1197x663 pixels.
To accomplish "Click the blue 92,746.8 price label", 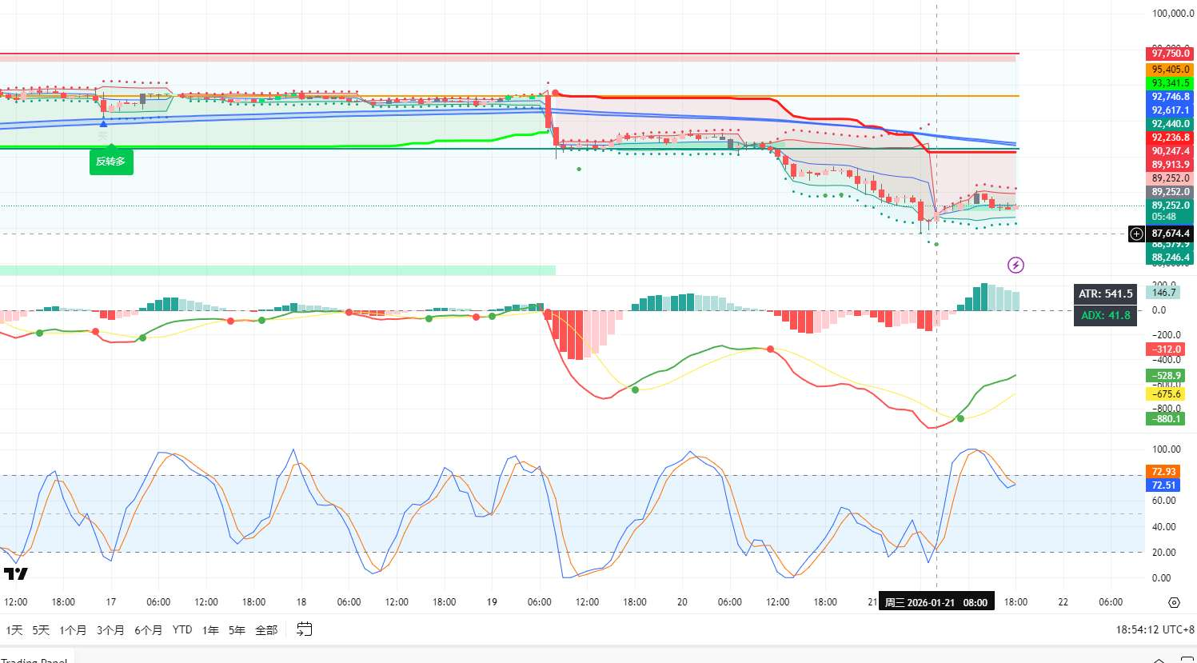I will 1170,97.
